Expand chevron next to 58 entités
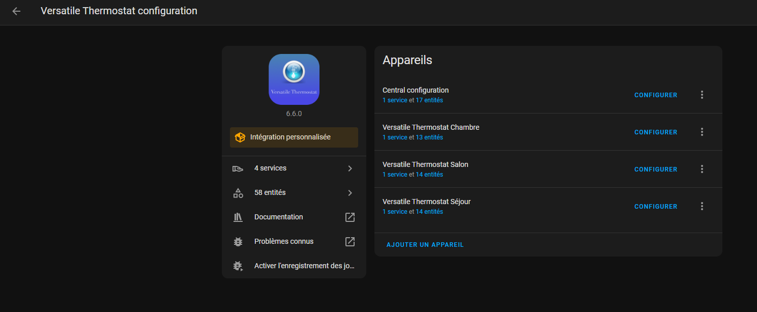Image resolution: width=757 pixels, height=312 pixels. click(x=350, y=193)
